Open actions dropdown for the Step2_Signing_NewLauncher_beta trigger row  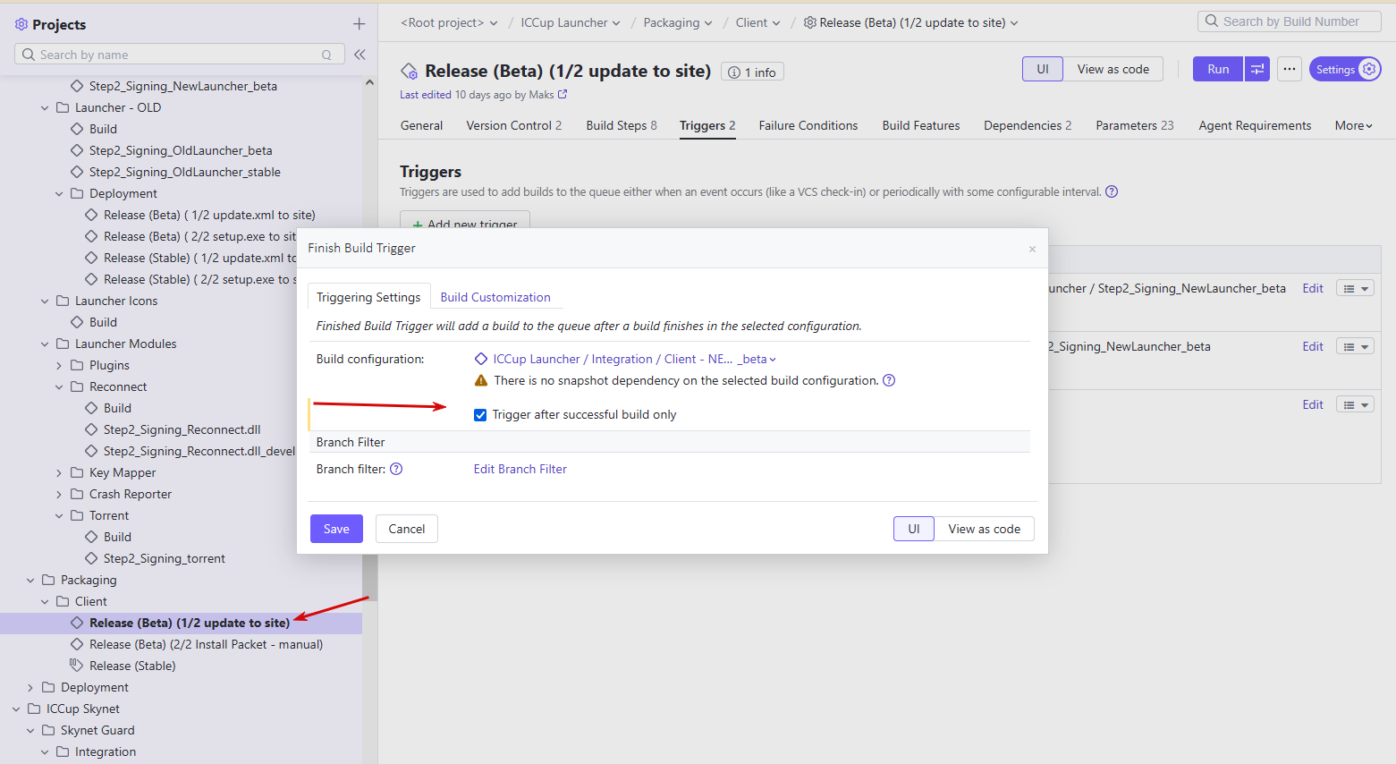click(x=1355, y=288)
